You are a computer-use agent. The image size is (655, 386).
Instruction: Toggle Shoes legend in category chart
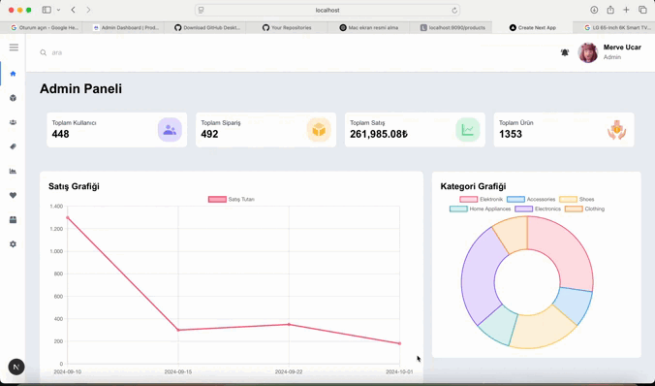point(577,200)
